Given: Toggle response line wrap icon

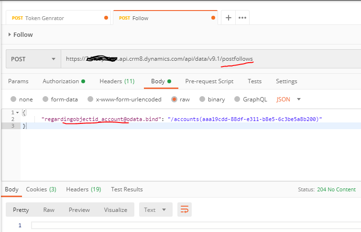Looking at the screenshot, I should [x=185, y=210].
